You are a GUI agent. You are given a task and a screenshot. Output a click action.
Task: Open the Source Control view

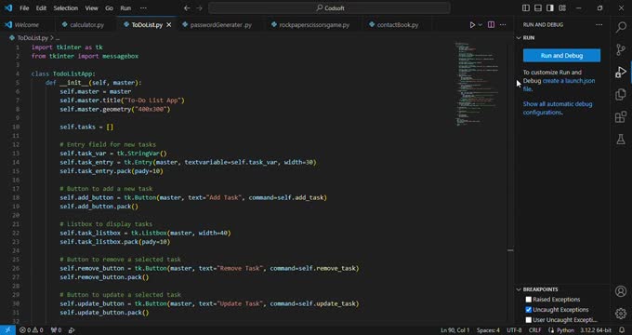pyautogui.click(x=621, y=49)
